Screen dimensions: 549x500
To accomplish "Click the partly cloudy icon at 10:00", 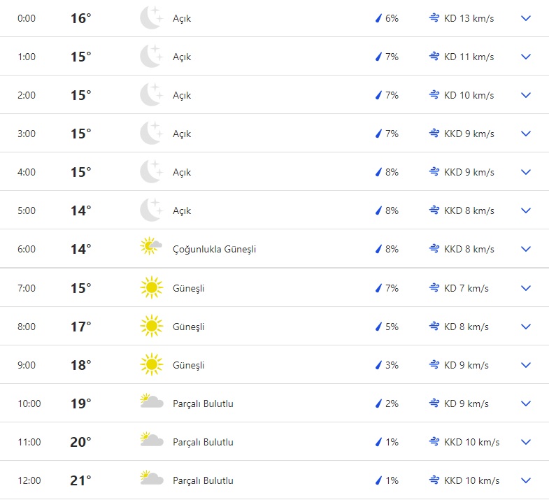I will coord(151,402).
